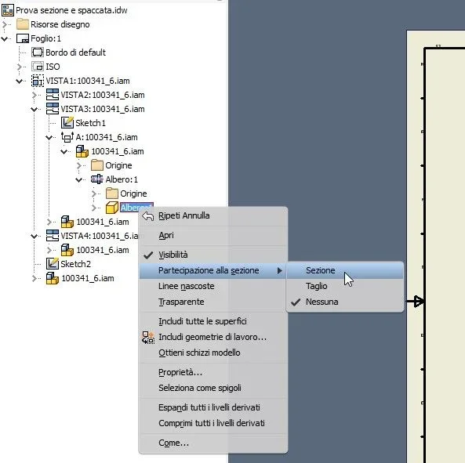Screen dimensions: 465x463
Task: Select the highlighted Albero part tree item
Action: click(x=136, y=208)
